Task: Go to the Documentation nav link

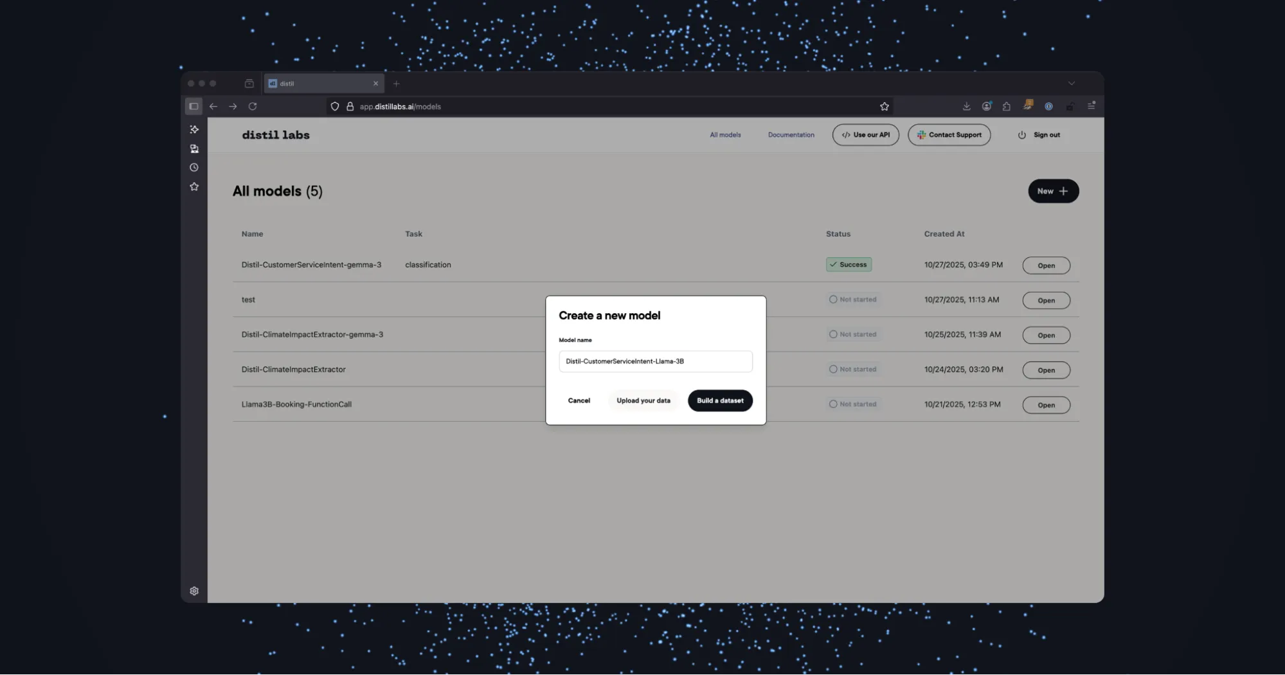Action: 791,135
